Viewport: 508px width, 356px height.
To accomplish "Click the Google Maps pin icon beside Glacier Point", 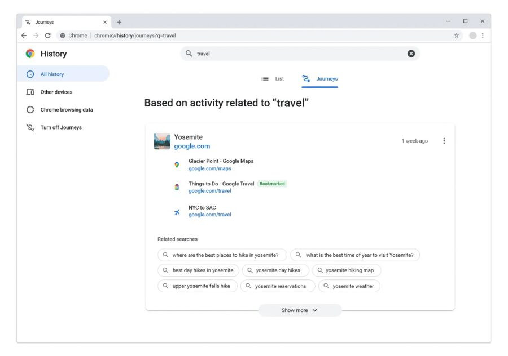I will [177, 164].
